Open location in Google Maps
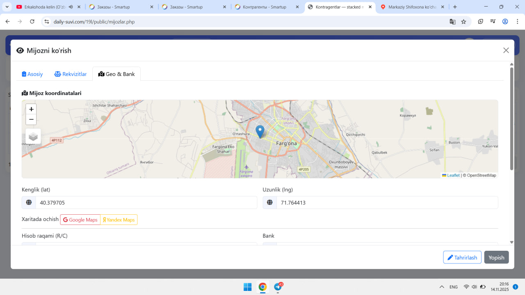Image resolution: width=525 pixels, height=295 pixels. coord(80,220)
